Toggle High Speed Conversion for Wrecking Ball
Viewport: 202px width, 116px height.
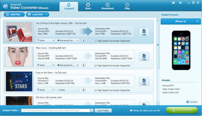point(96,66)
